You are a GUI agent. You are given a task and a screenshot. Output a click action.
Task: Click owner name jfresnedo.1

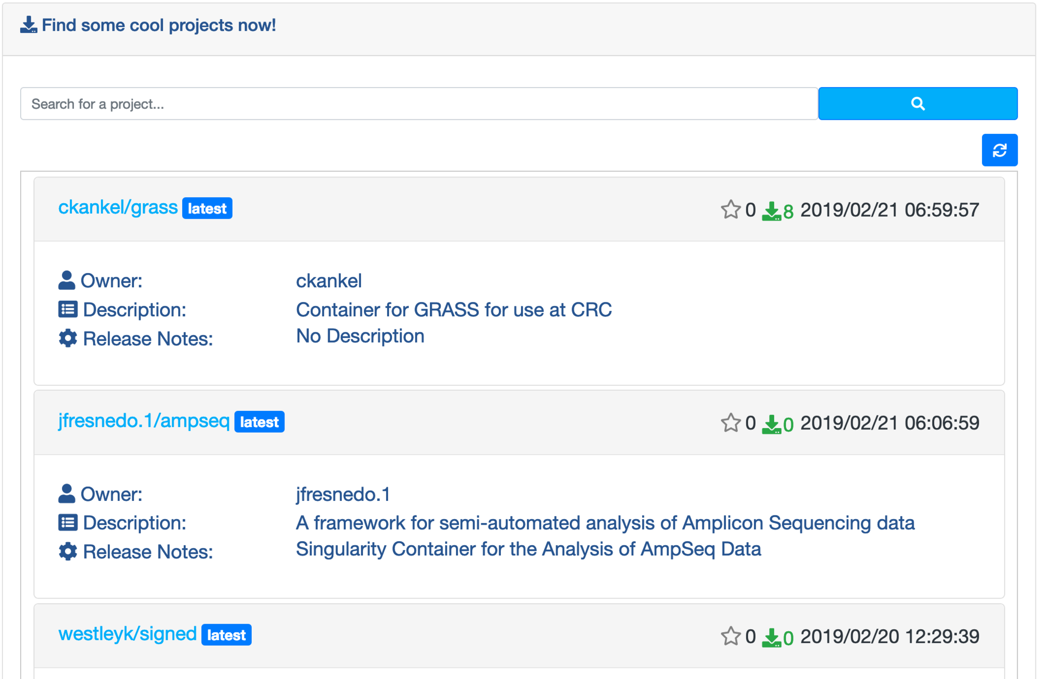[x=343, y=494]
